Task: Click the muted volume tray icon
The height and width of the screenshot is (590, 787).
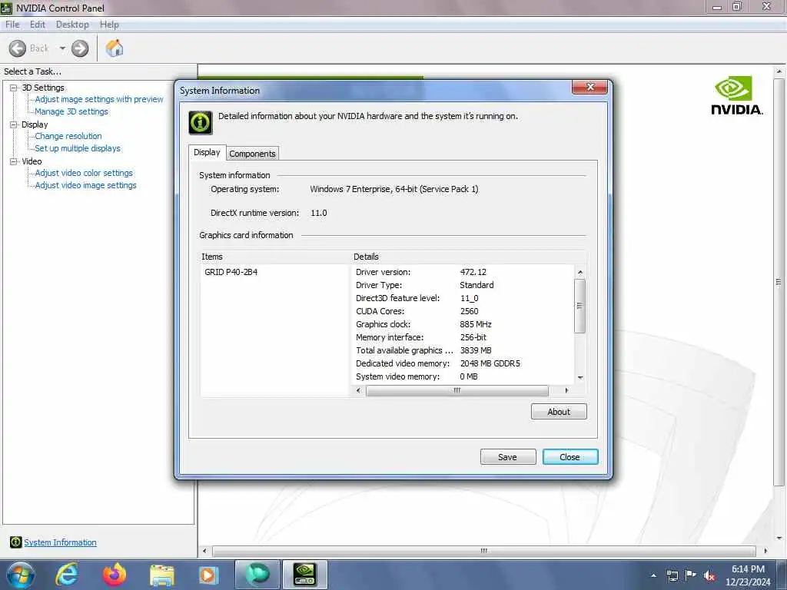Action: [x=709, y=575]
